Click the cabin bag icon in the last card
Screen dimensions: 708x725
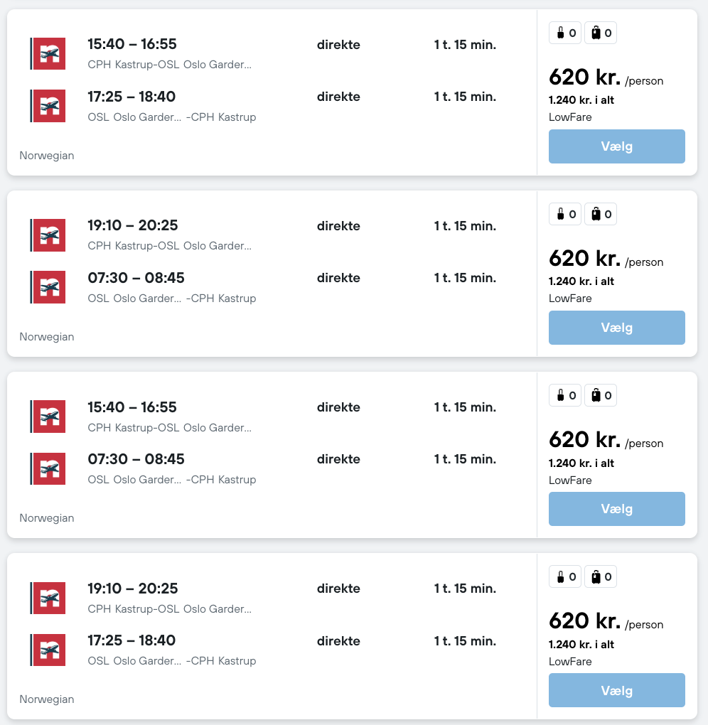click(560, 576)
